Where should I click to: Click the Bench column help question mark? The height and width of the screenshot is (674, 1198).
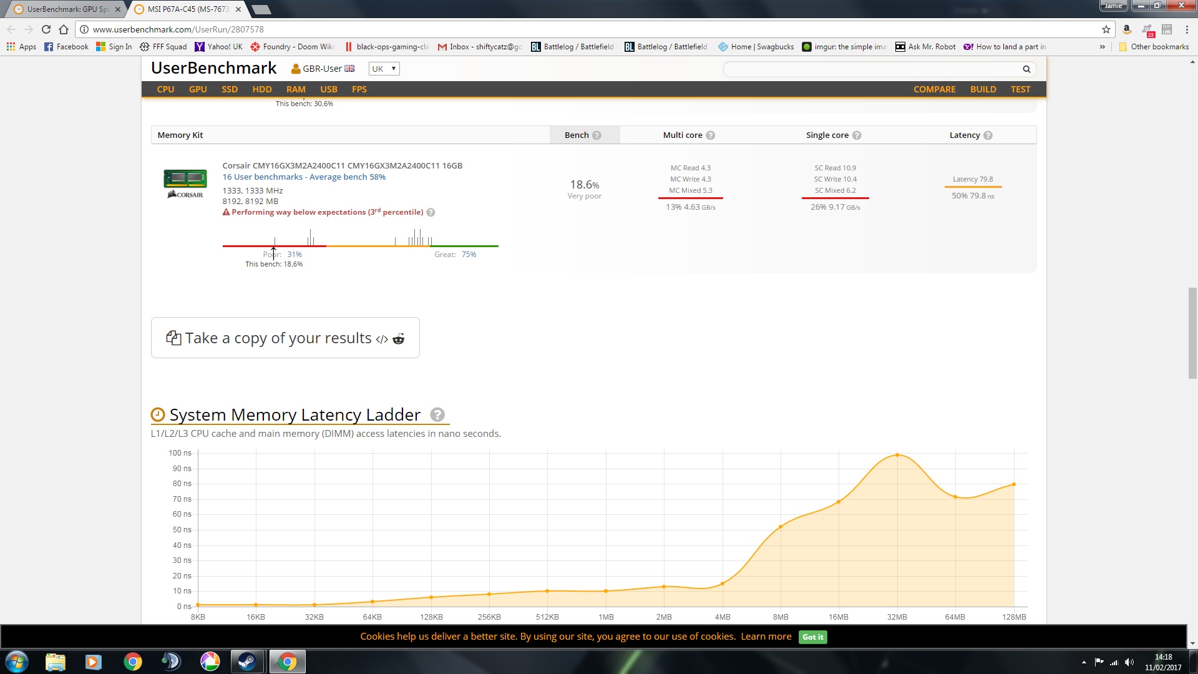tap(597, 135)
